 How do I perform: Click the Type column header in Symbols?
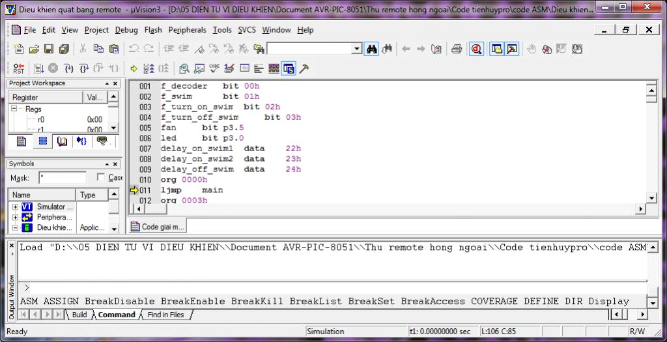(x=92, y=195)
